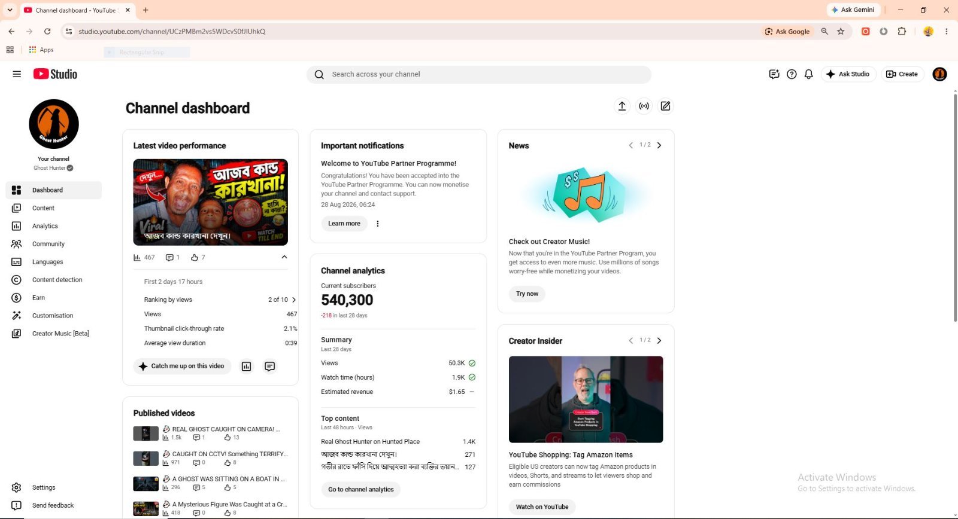
Task: Click the Search across your channel field
Action: click(x=479, y=74)
